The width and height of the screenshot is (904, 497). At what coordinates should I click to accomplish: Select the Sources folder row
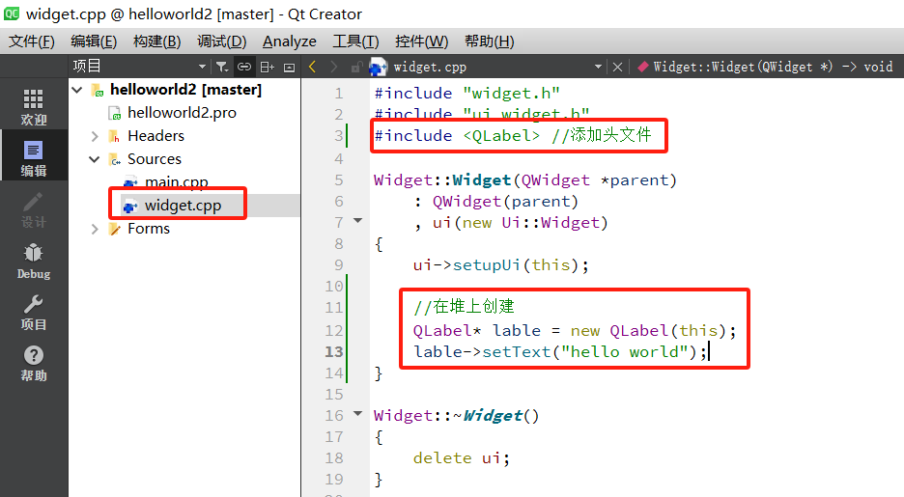[x=154, y=159]
